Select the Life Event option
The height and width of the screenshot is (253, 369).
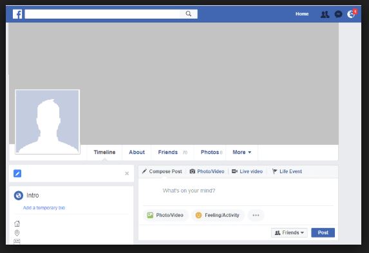(x=287, y=171)
